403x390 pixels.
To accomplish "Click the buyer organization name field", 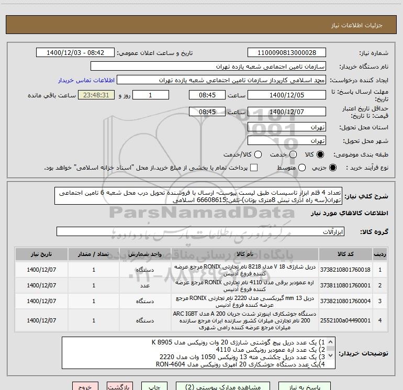I will pos(208,66).
